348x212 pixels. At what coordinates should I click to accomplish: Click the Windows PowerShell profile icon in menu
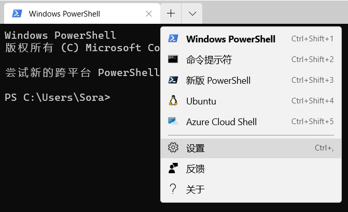(173, 39)
